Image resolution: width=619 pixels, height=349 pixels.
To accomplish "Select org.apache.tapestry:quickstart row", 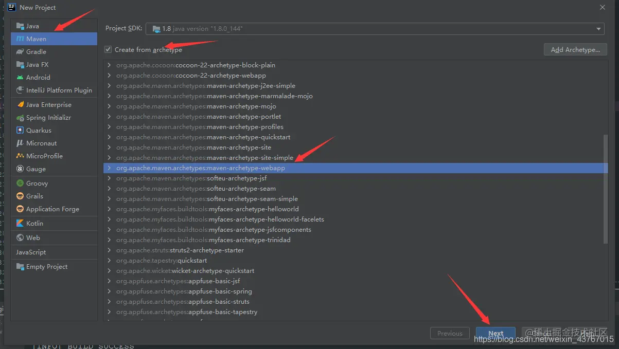I will pyautogui.click(x=355, y=261).
